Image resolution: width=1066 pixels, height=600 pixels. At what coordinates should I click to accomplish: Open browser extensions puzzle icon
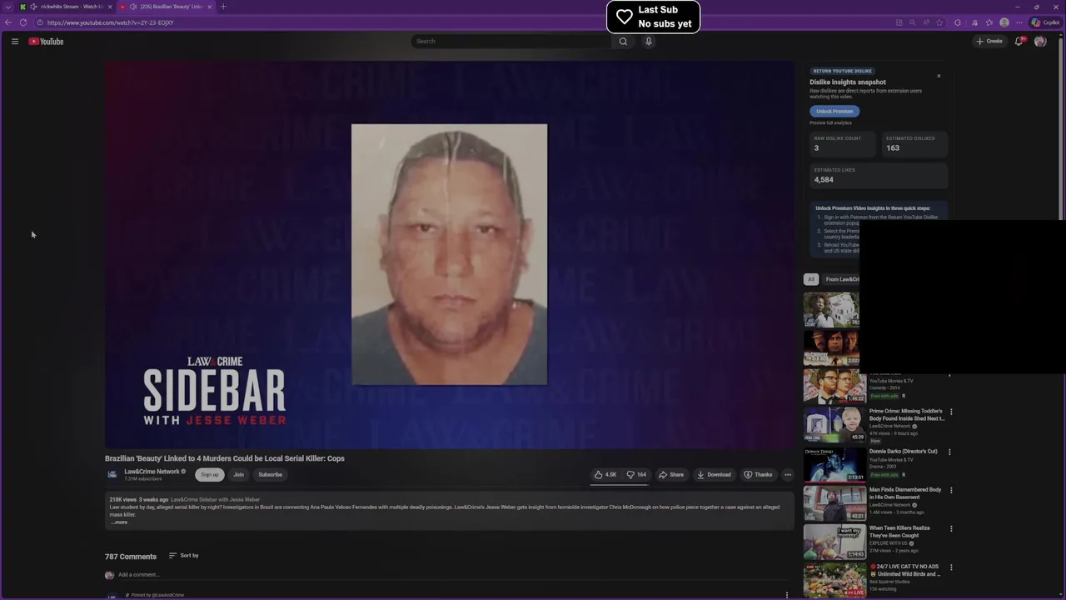click(958, 22)
